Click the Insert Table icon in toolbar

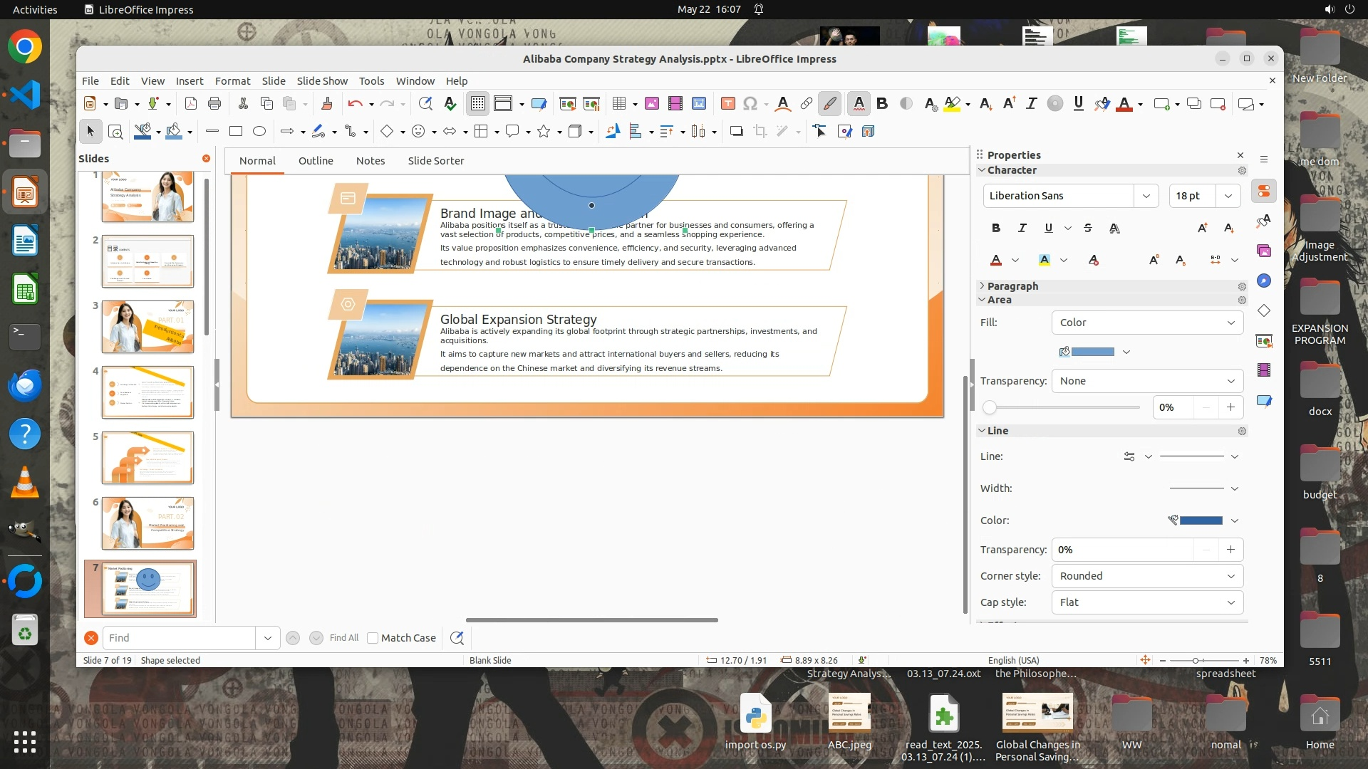618,104
